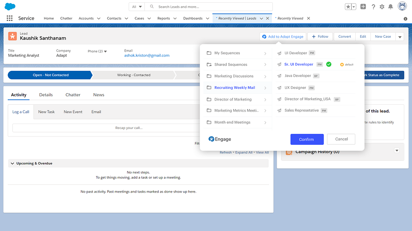Expand the Dashboards nav dropdown
The height and width of the screenshot is (231, 412).
pyautogui.click(x=207, y=18)
